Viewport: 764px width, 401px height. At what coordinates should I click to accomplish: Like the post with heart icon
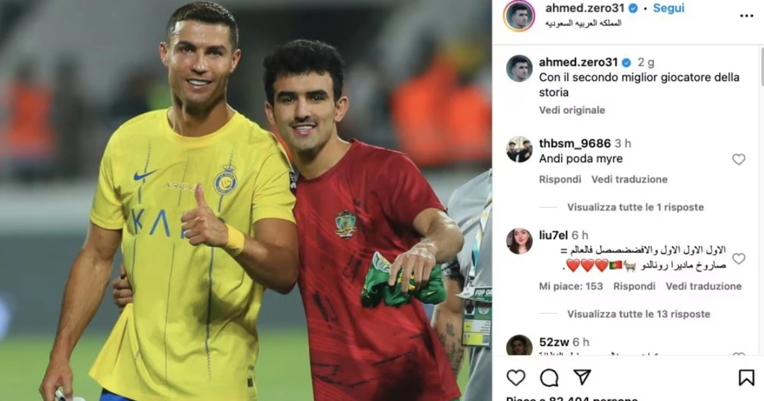[516, 377]
